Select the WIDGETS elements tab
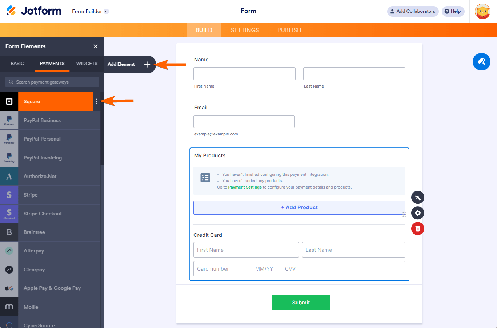 click(87, 64)
